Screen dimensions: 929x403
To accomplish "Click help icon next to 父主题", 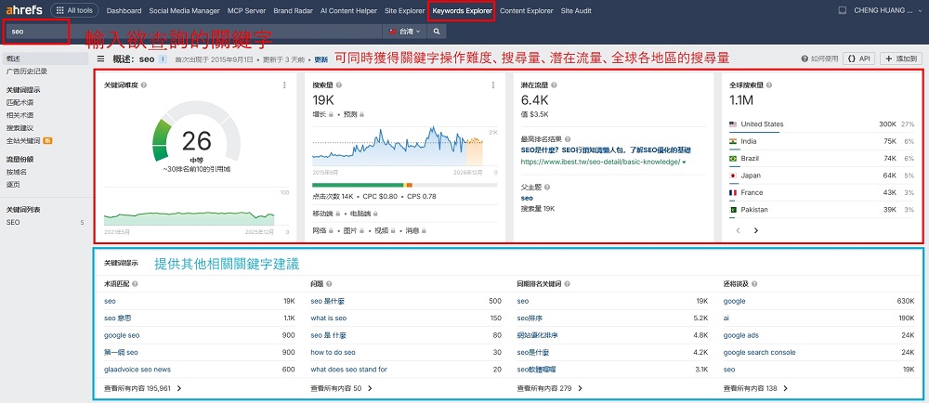I will (546, 187).
